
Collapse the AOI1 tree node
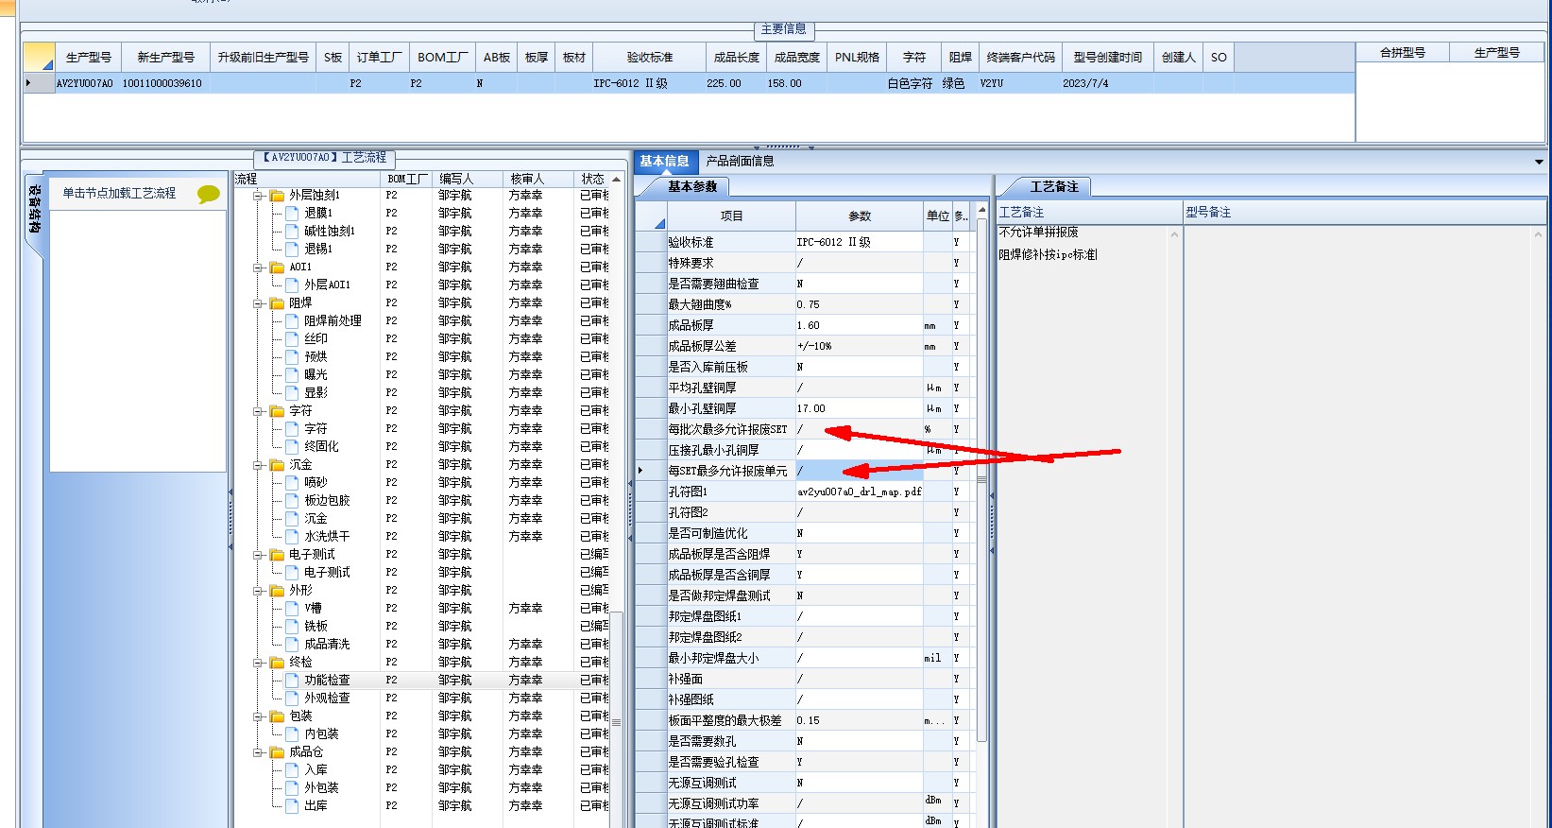pyautogui.click(x=258, y=267)
